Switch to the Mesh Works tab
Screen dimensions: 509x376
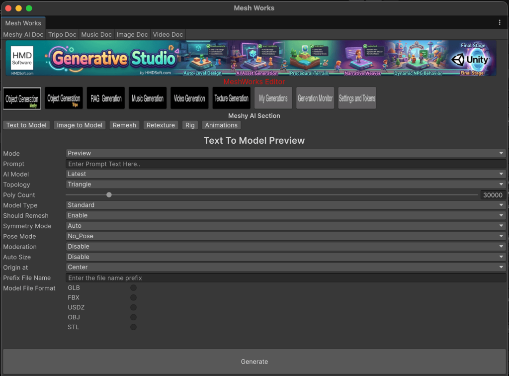(x=23, y=23)
